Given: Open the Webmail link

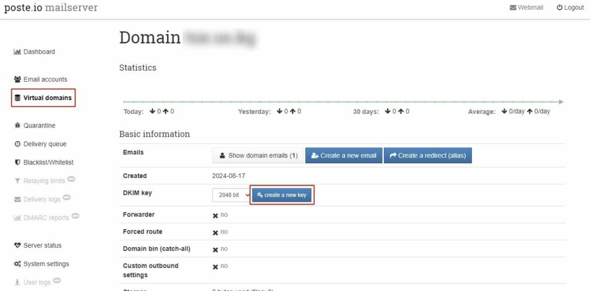Looking at the screenshot, I should click(527, 7).
